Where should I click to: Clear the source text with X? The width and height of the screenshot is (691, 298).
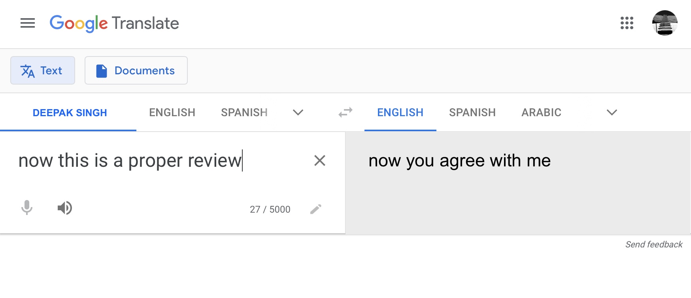(x=320, y=160)
